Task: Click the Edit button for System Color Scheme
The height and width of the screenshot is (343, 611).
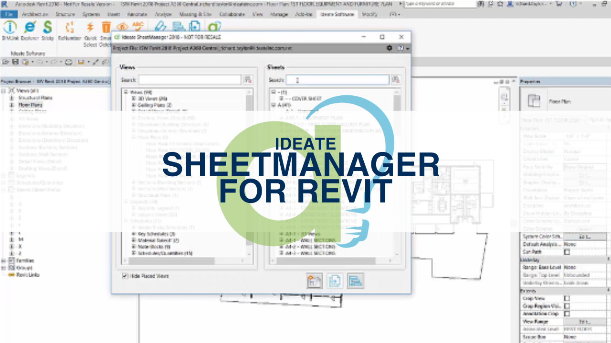Action: point(586,237)
